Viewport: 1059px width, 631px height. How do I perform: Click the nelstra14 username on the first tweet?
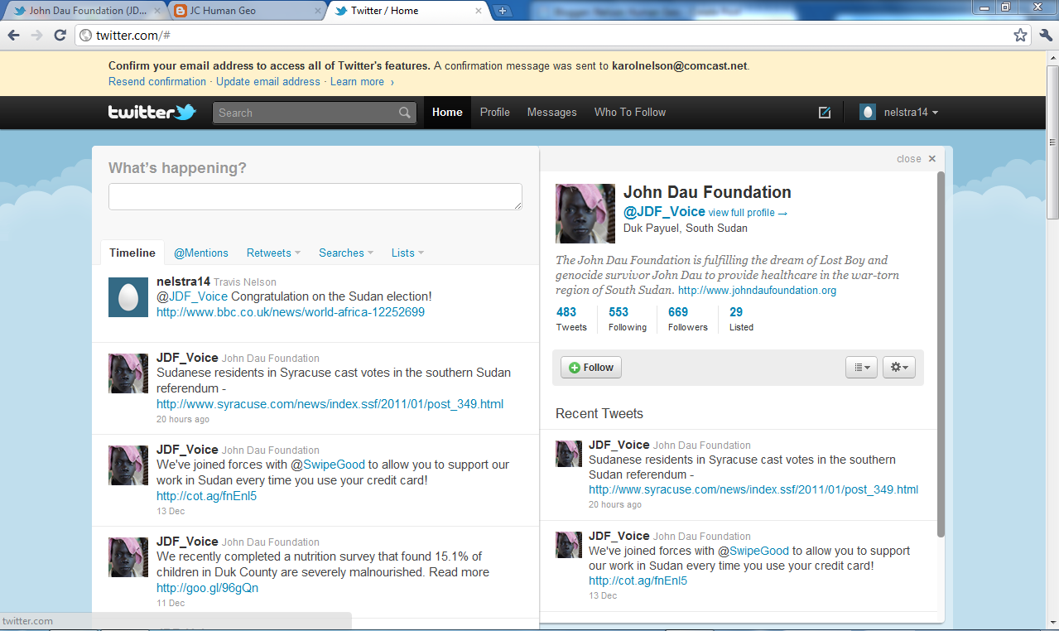point(183,282)
